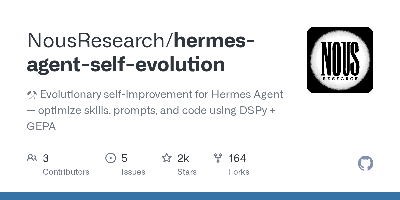Click the Stars label

pyautogui.click(x=187, y=172)
